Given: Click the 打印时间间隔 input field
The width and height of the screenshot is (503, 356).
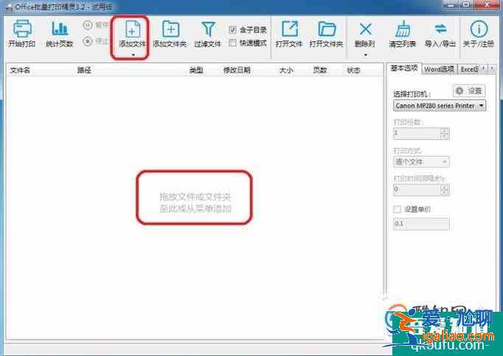Looking at the screenshot, I should tap(417, 190).
